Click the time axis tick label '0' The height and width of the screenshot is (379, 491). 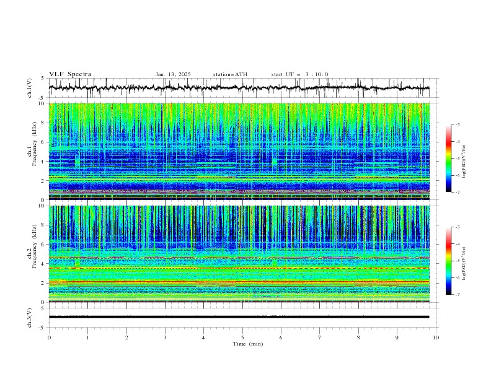[x=49, y=338]
